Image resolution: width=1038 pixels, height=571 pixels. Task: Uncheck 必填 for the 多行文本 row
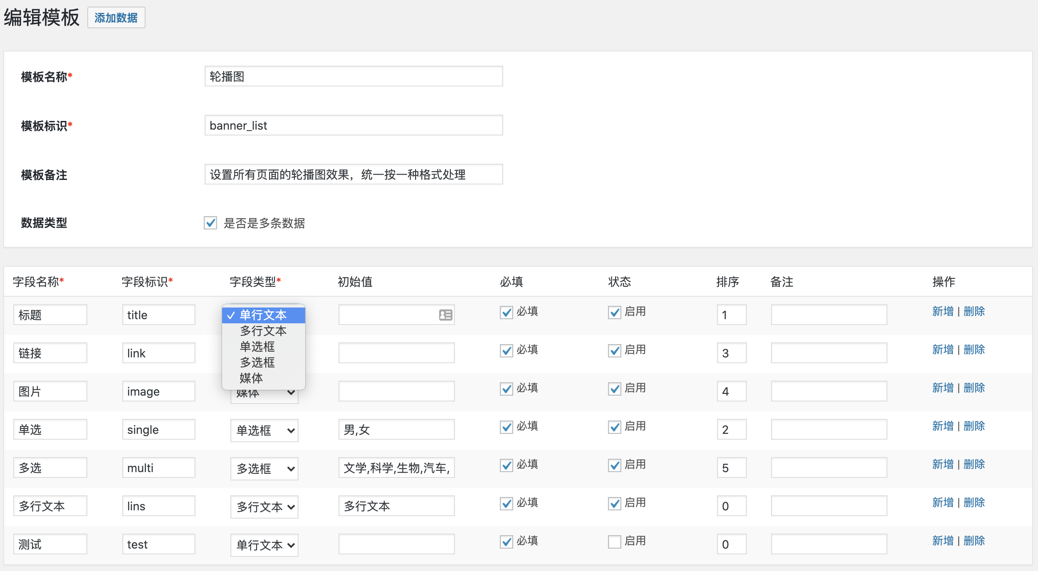click(506, 503)
